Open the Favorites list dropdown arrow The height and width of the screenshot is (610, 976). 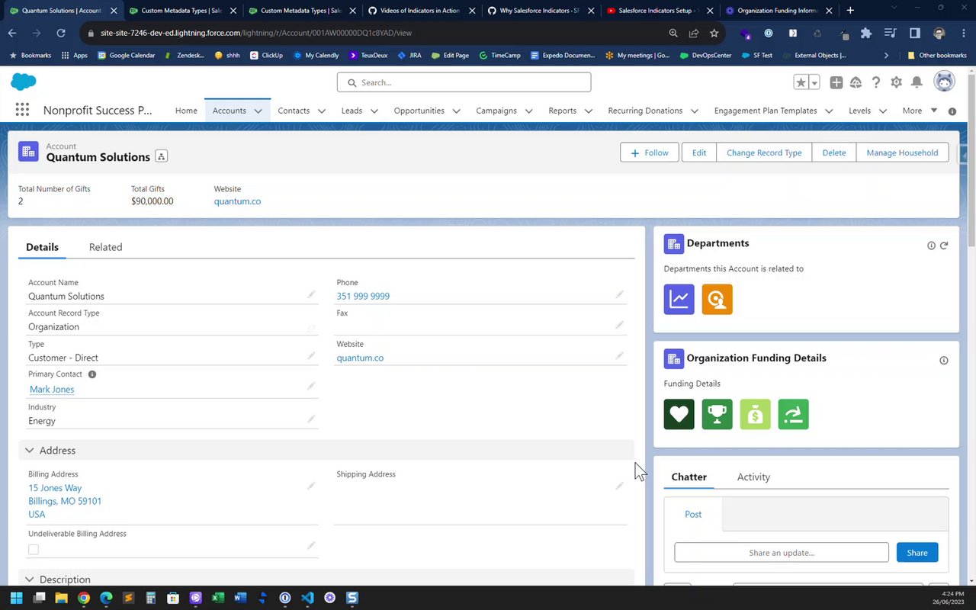pos(814,82)
